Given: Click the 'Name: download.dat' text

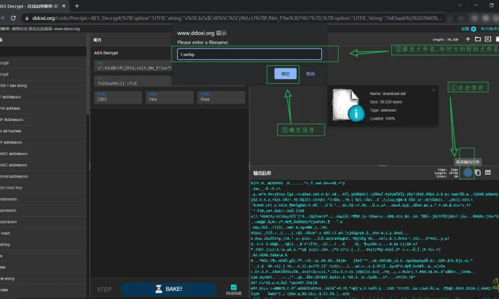Looking at the screenshot, I should click(x=388, y=94).
